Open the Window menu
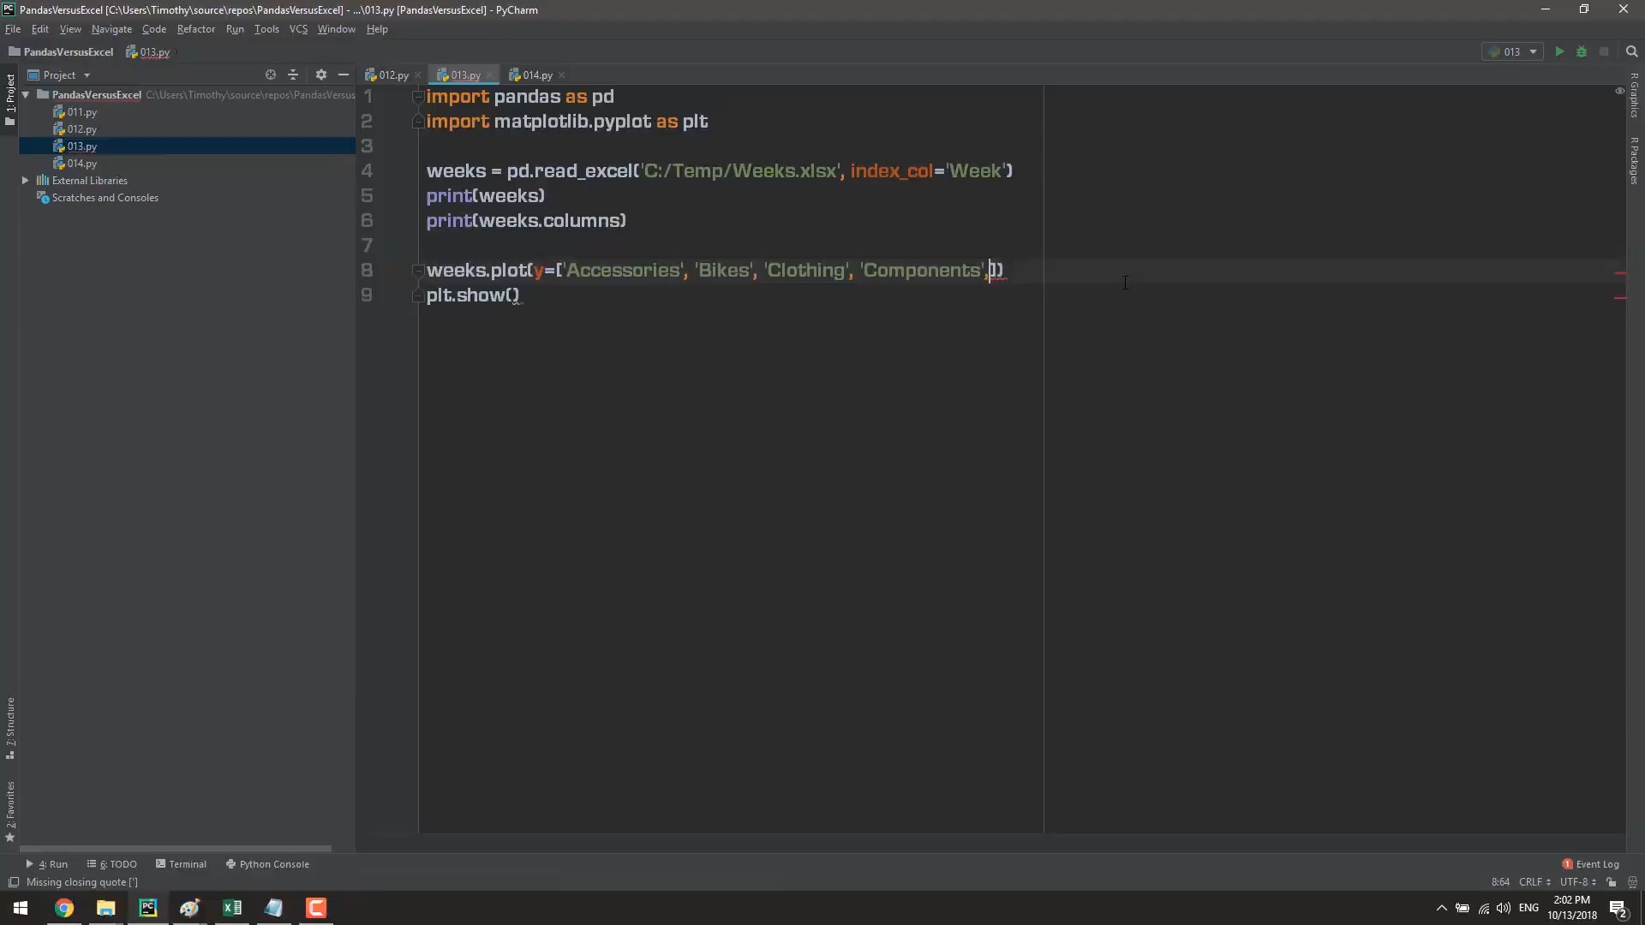The image size is (1645, 925). (336, 28)
